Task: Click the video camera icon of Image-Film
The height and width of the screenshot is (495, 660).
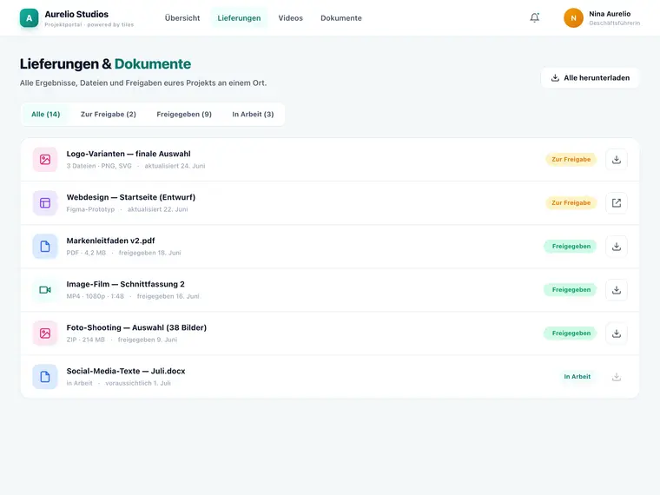Action: (45, 289)
